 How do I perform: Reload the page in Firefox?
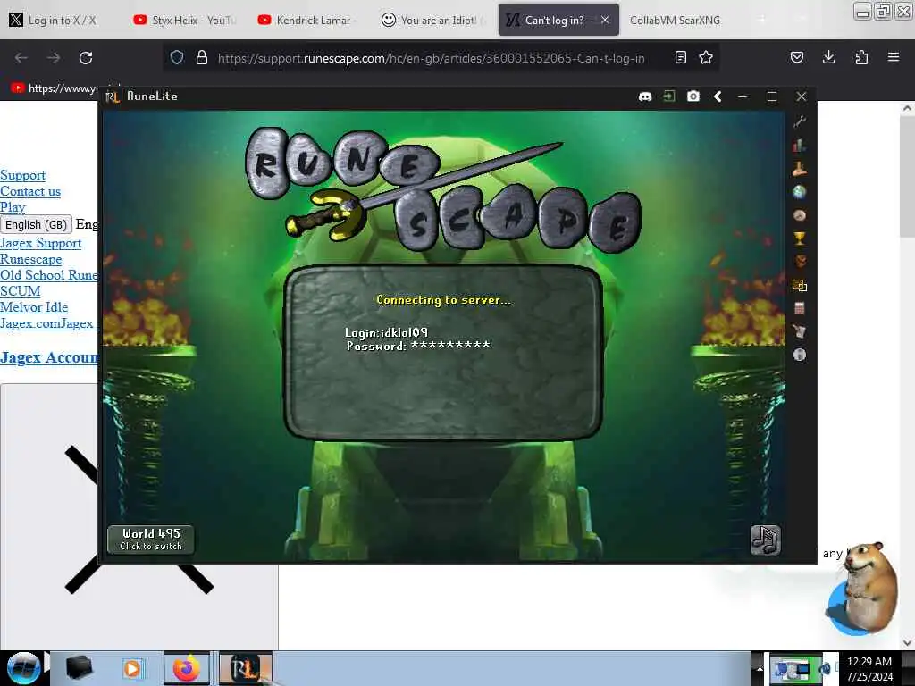tap(86, 58)
